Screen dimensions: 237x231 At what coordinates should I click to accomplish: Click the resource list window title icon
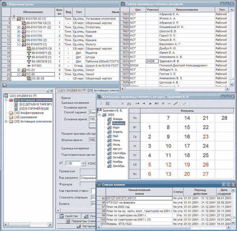[123, 4]
